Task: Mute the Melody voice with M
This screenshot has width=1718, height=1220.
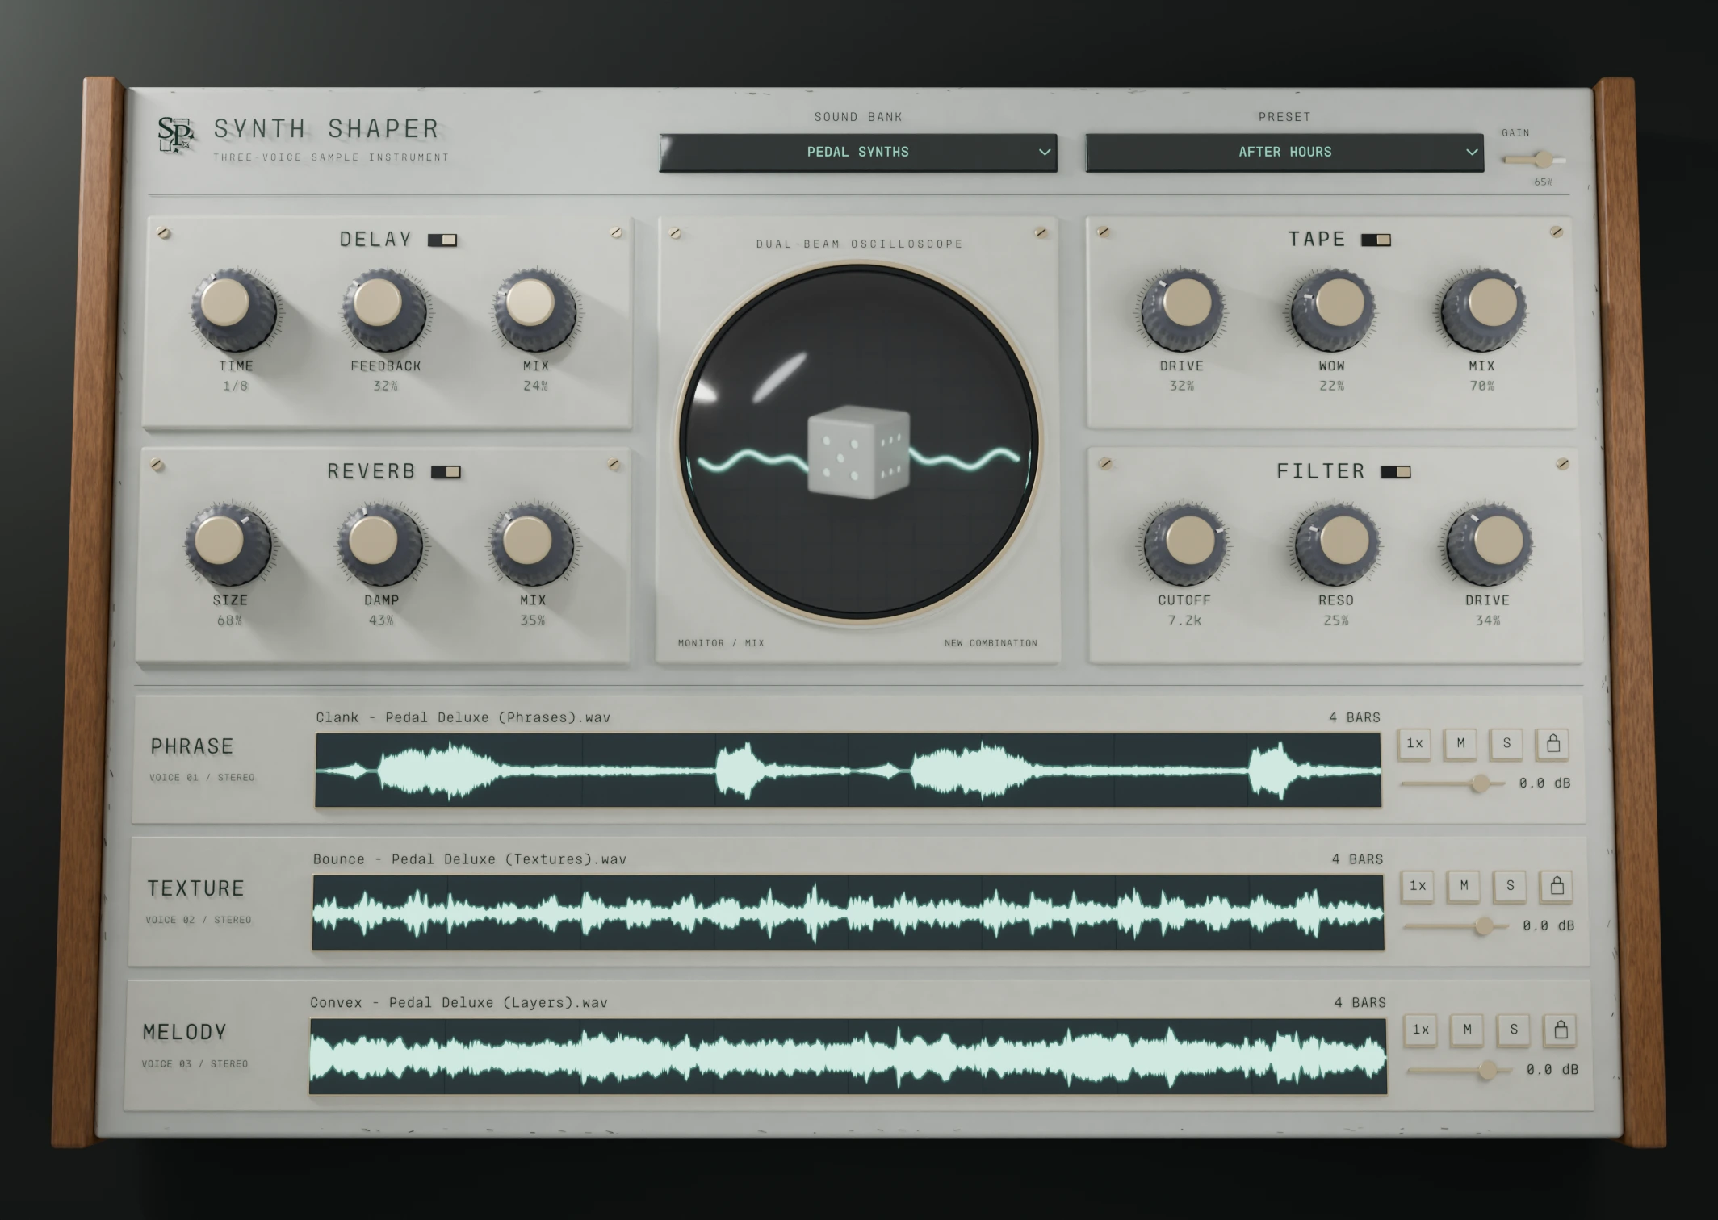Action: pyautogui.click(x=1467, y=1030)
